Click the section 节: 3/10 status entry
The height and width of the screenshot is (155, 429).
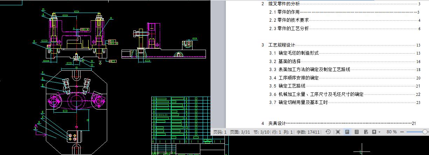pyautogui.click(x=261, y=132)
